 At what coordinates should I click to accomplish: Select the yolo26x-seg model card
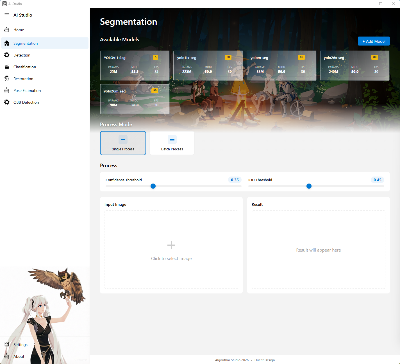pos(354,65)
